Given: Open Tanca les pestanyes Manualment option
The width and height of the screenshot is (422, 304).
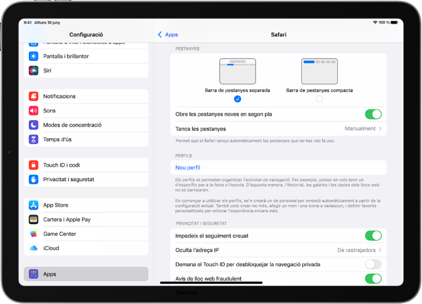Looking at the screenshot, I should point(279,129).
